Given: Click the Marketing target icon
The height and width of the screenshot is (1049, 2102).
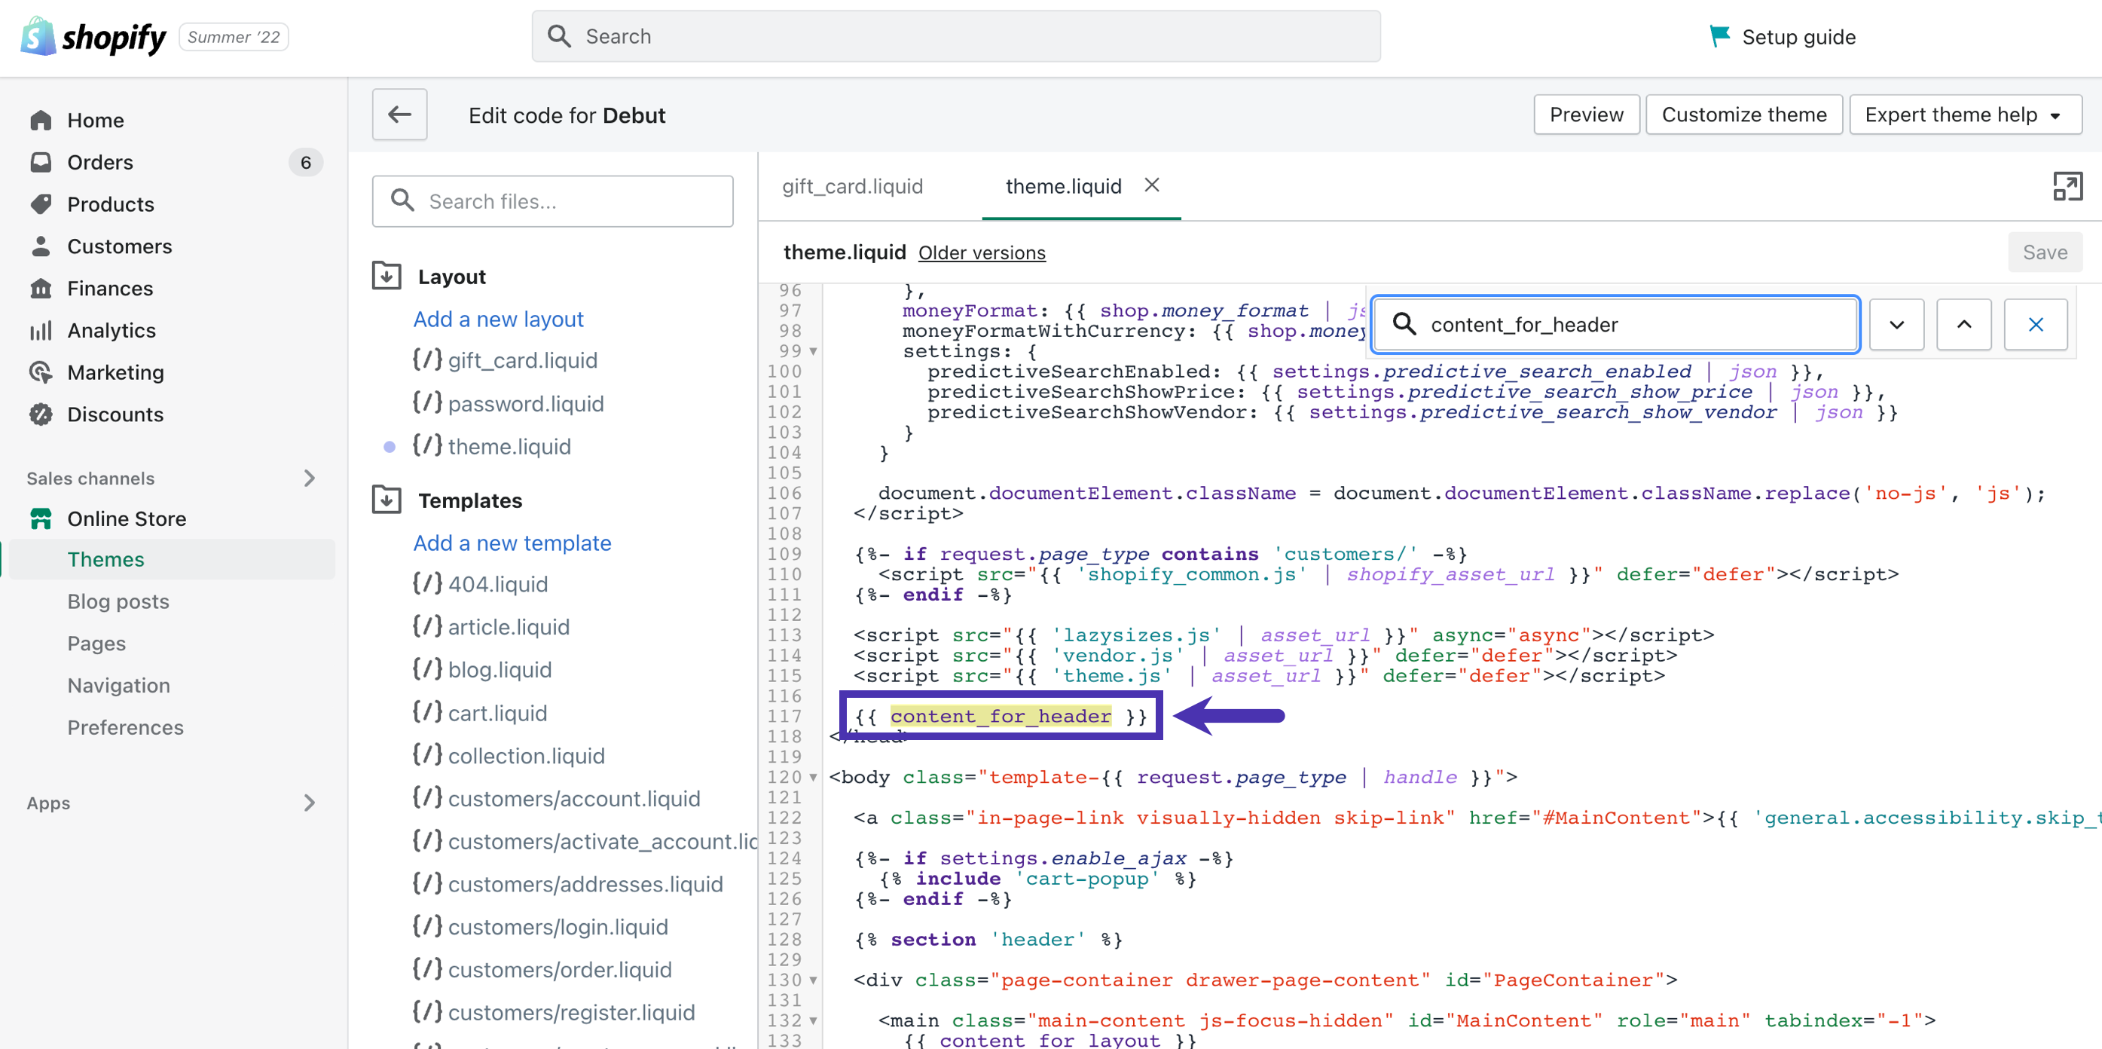Looking at the screenshot, I should click(41, 372).
